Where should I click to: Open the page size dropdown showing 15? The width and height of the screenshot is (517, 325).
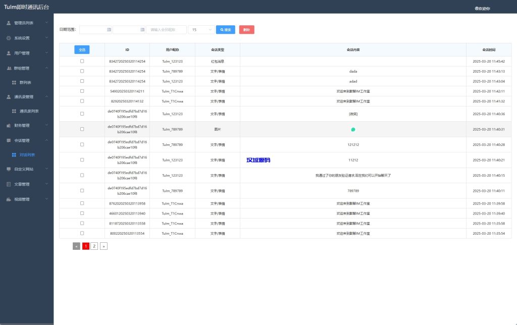point(201,30)
